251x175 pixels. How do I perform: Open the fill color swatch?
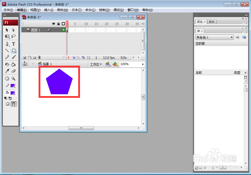point(13,93)
